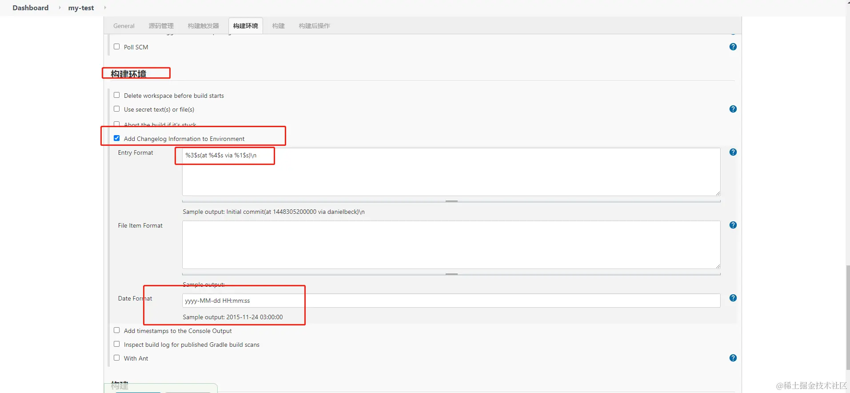The width and height of the screenshot is (850, 393).
Task: Click the 构建环境 section heading
Action: coord(128,74)
